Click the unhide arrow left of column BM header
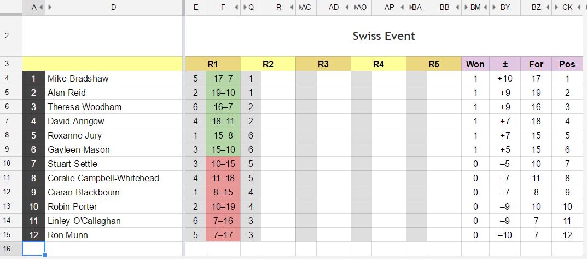The height and width of the screenshot is (259, 587). point(465,7)
